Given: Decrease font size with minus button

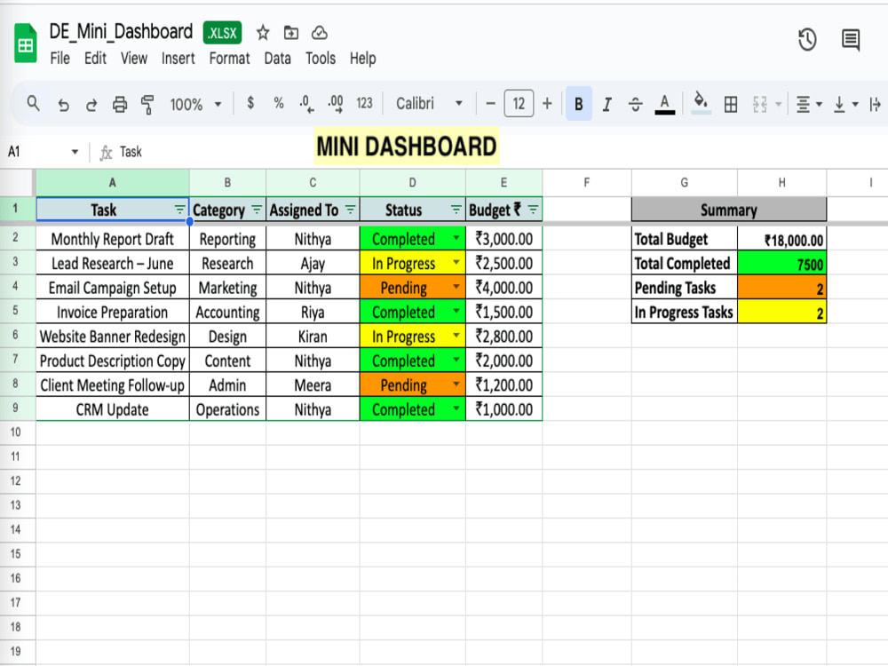Looking at the screenshot, I should click(x=490, y=104).
